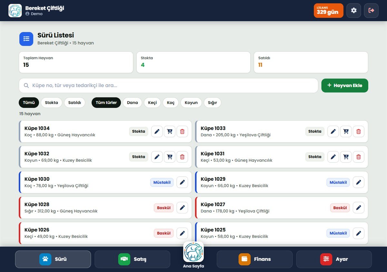Screen dimensions: 387x272
Task: Click the Bereket Çiftliği logo in header
Action: tap(15, 11)
